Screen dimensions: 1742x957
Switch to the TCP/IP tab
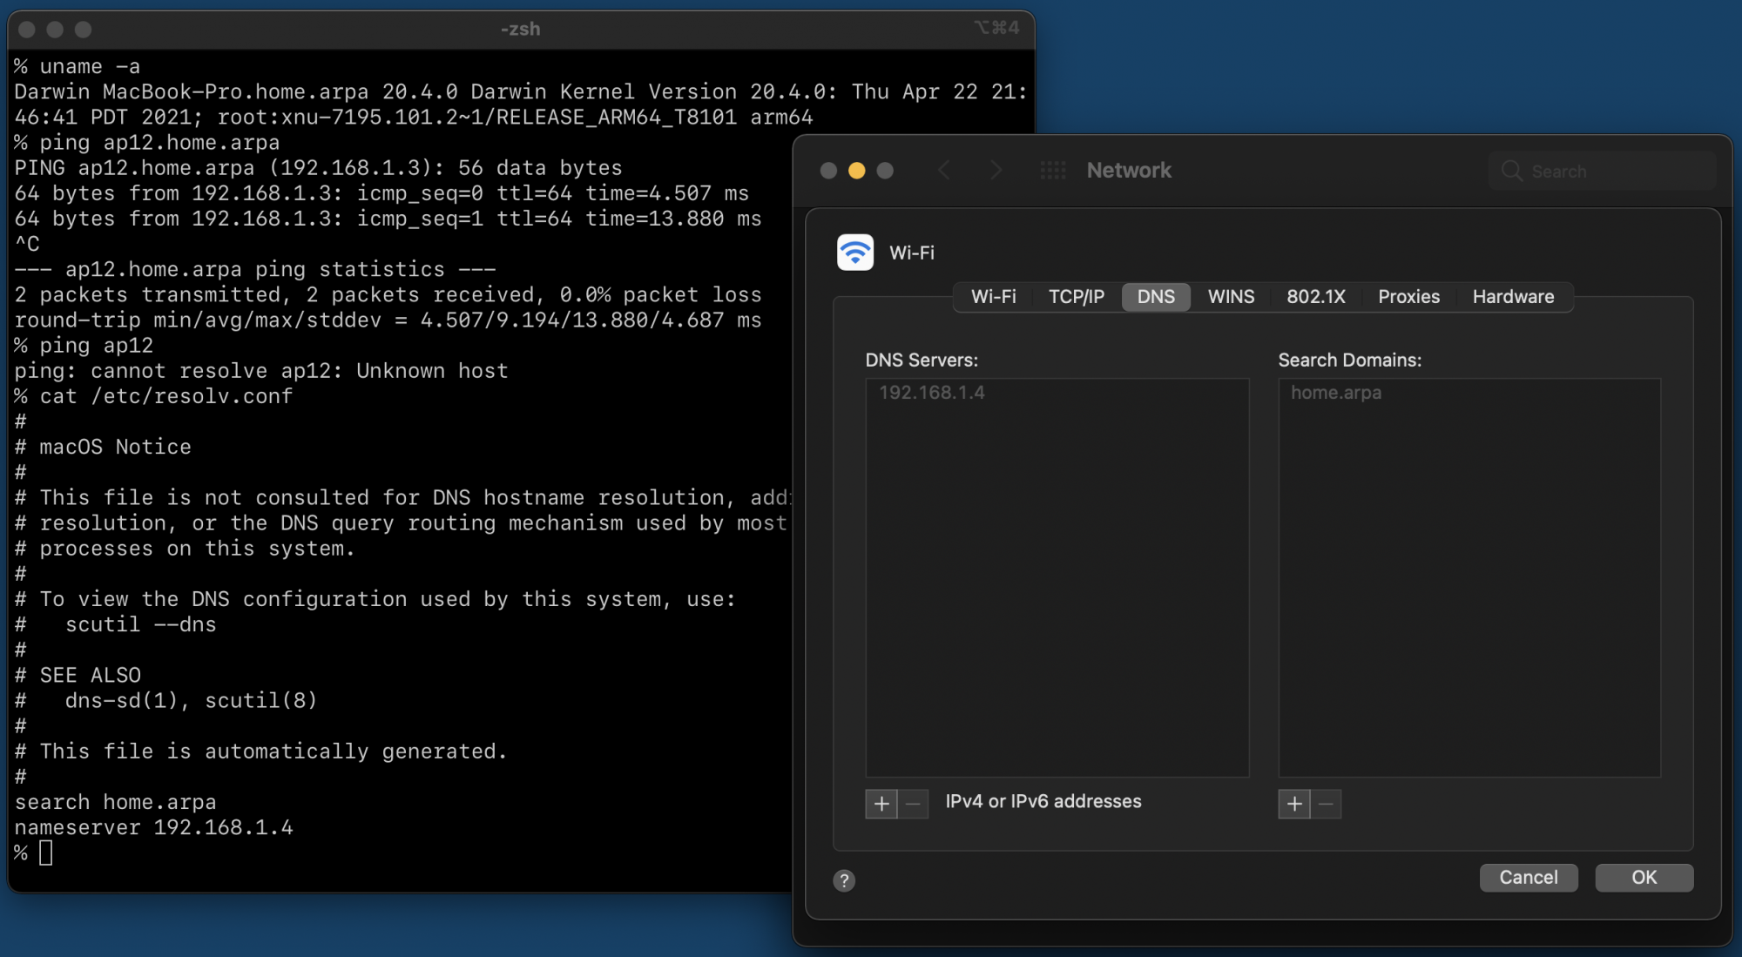[x=1076, y=297]
